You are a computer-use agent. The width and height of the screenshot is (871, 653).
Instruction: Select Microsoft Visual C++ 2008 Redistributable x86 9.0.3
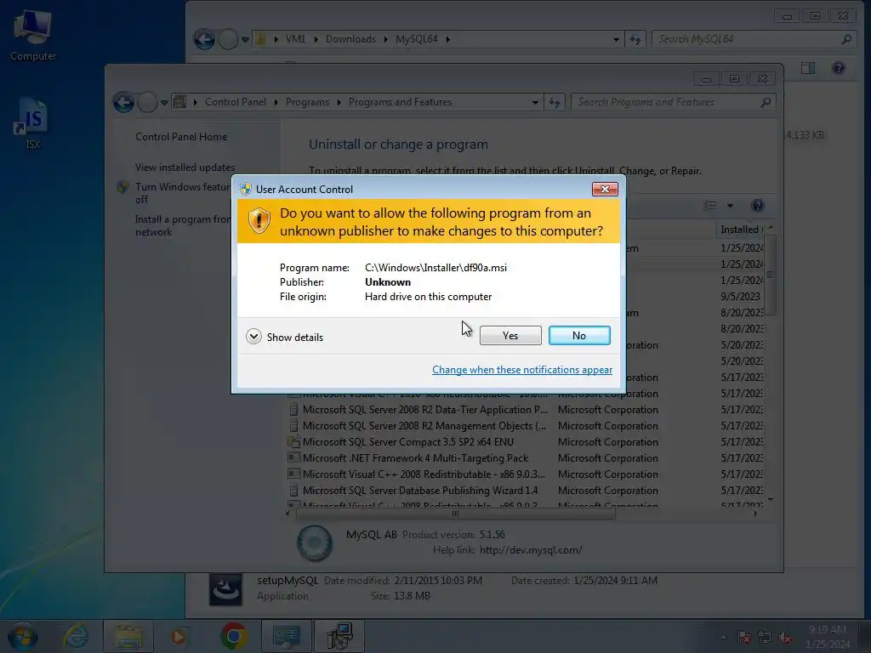tap(418, 474)
